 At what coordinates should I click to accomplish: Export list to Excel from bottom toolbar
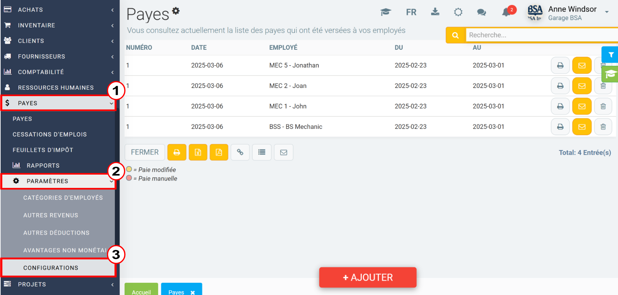[x=198, y=153]
